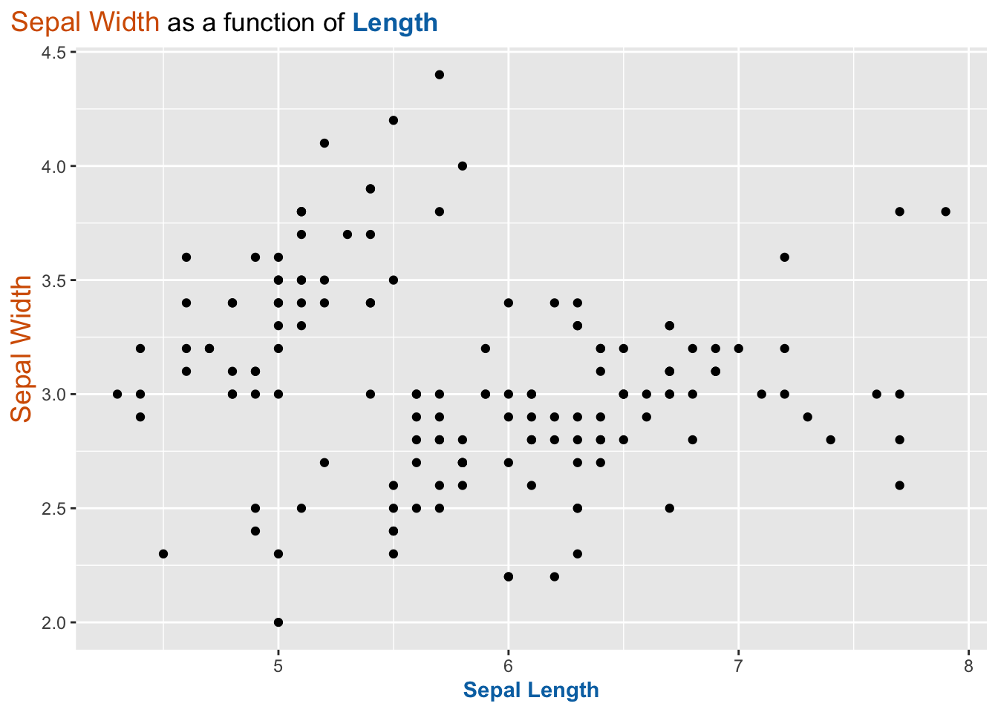998x712 pixels.
Task: Click the data point at length 7.2, width 3.6
Action: pos(785,257)
